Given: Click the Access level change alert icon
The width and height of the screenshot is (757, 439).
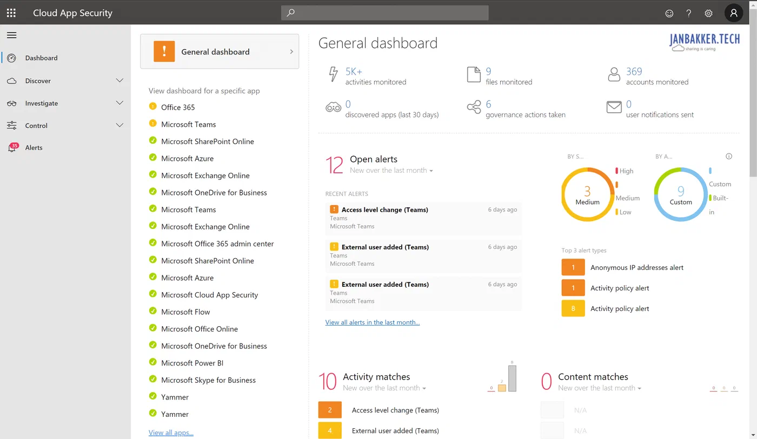Looking at the screenshot, I should (334, 209).
